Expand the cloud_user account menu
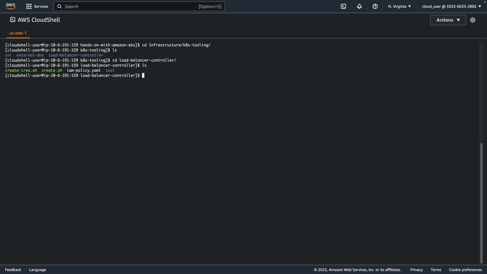The width and height of the screenshot is (487, 274). click(x=451, y=6)
